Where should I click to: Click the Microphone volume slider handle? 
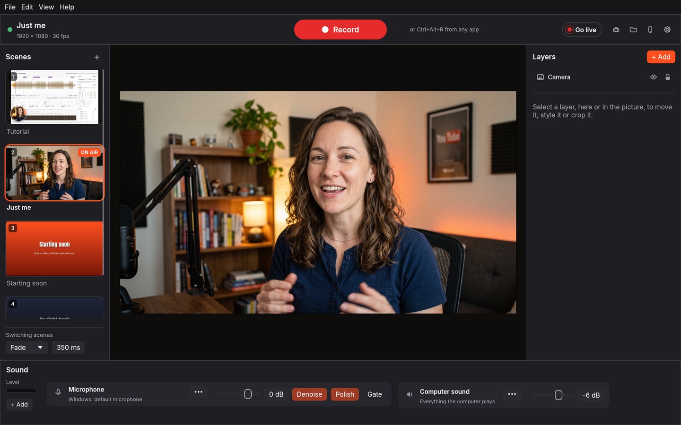(248, 394)
